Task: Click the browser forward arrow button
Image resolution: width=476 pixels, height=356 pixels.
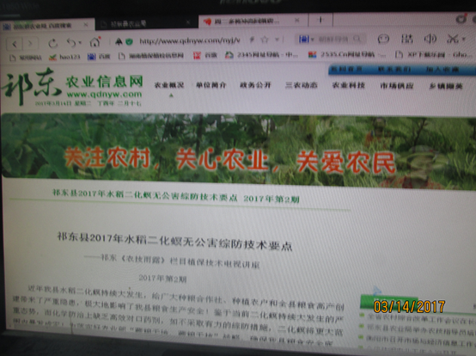Action: [x=30, y=44]
